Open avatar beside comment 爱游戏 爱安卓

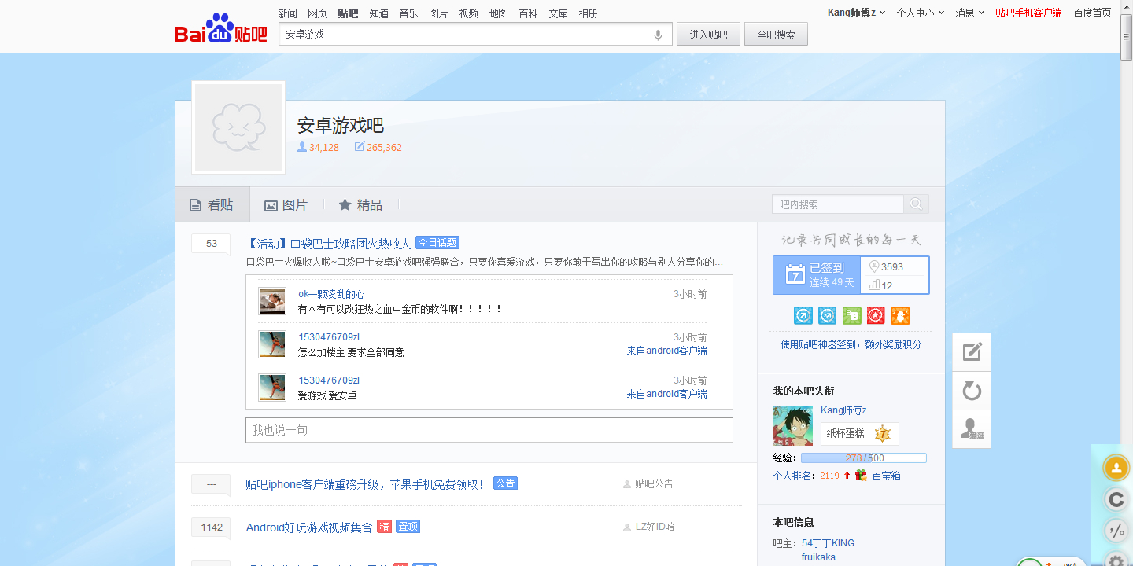[272, 388]
